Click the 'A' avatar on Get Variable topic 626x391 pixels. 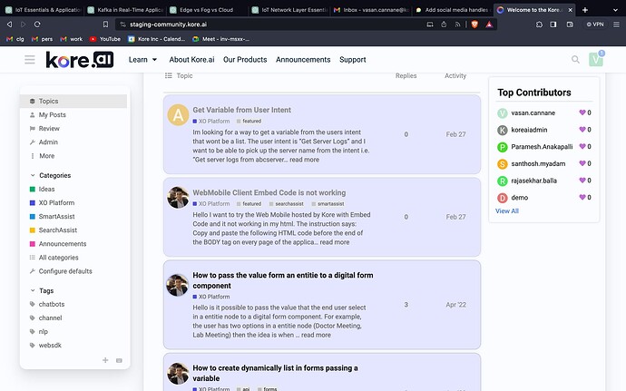pyautogui.click(x=178, y=115)
